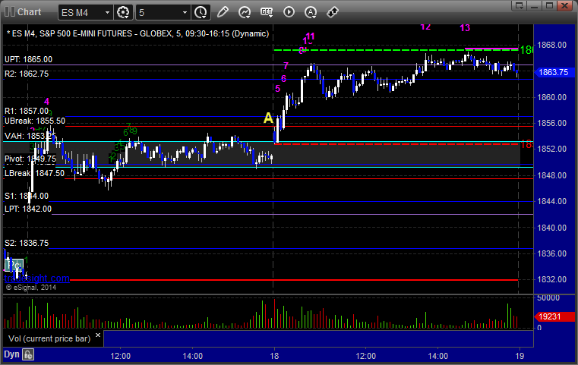Click the 1860.00 price axis label

(552, 97)
